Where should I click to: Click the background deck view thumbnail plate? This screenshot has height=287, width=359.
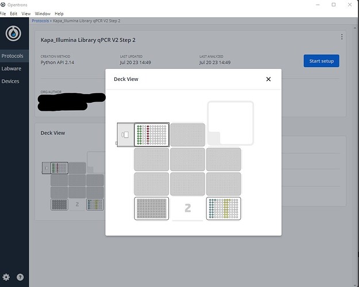click(x=59, y=168)
